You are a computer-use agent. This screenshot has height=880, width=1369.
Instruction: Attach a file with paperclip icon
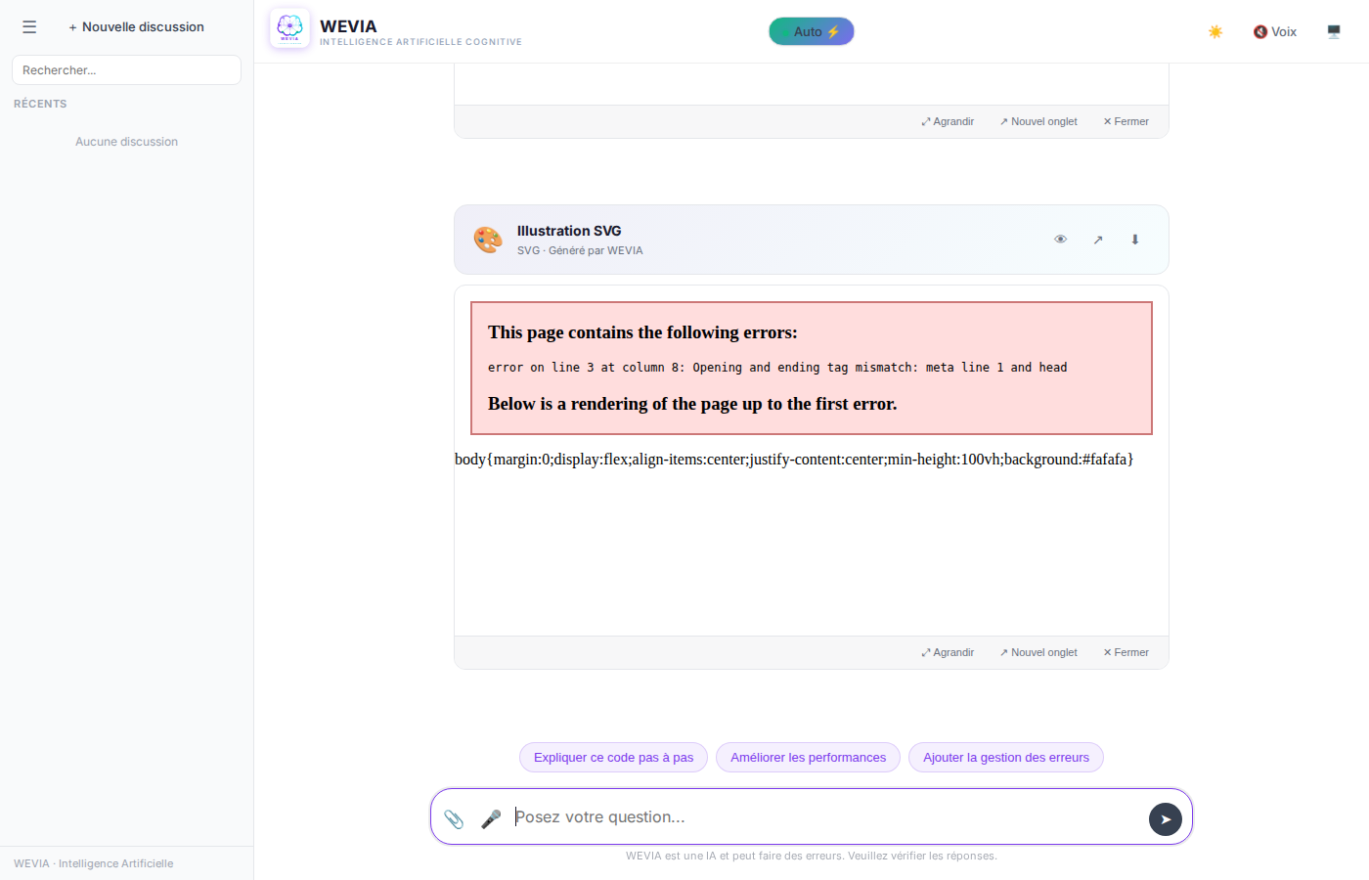[454, 818]
